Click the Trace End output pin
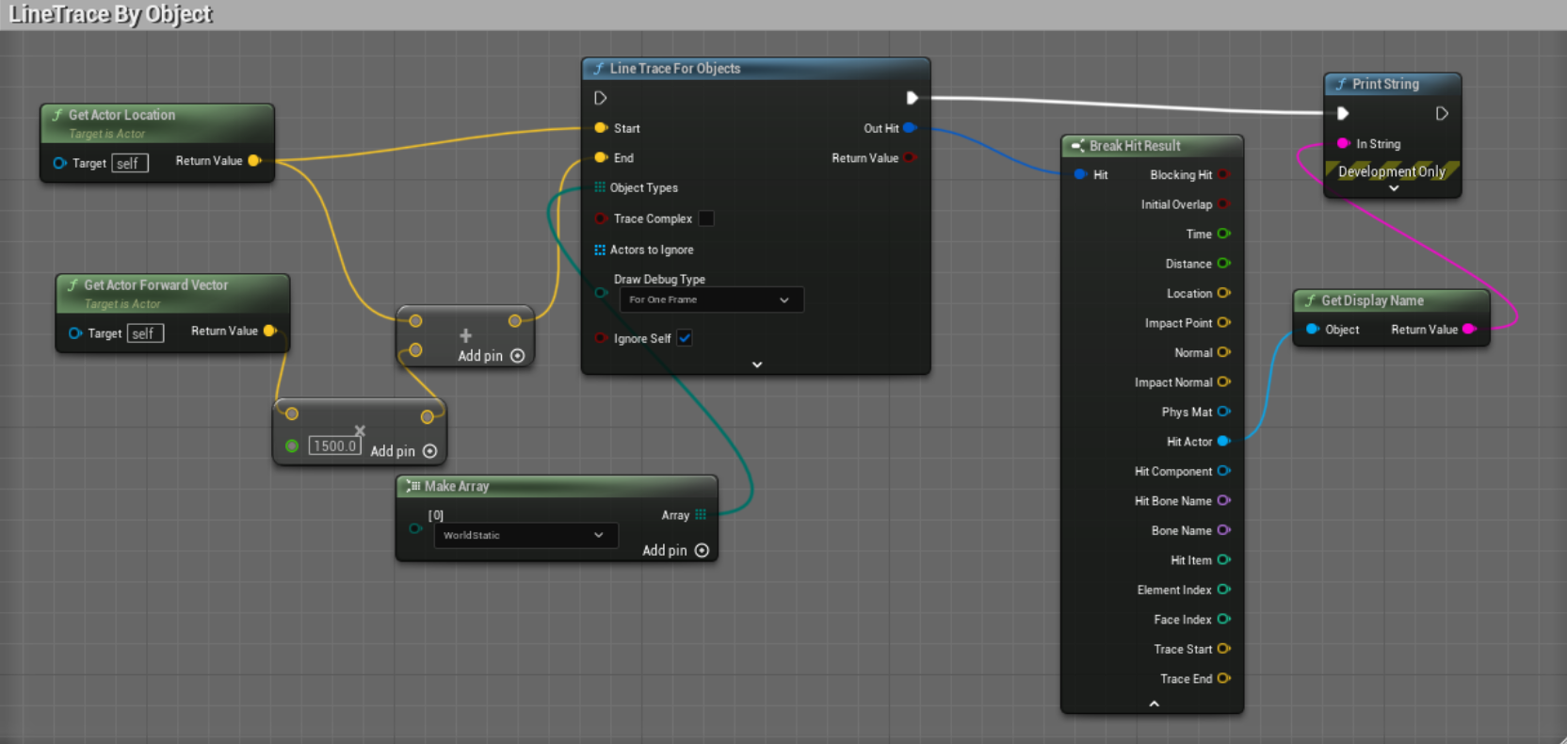1567x744 pixels. click(x=1223, y=678)
